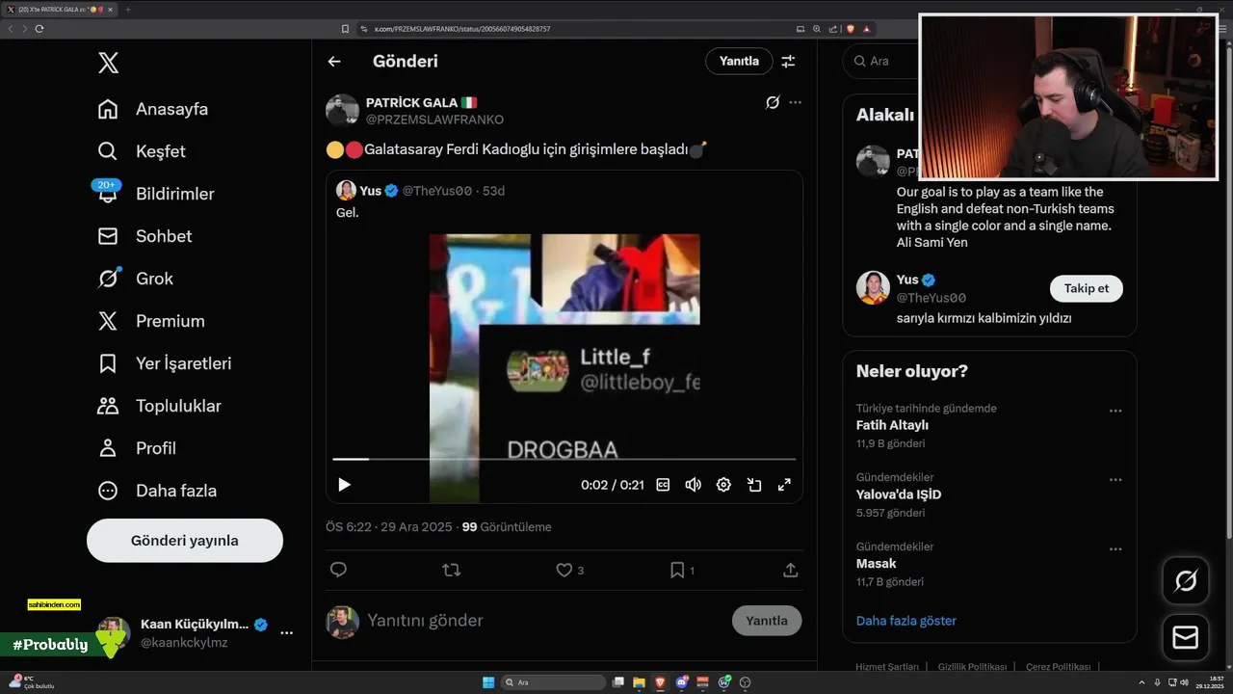The width and height of the screenshot is (1233, 694).
Task: Click bookmark icon in address bar
Action: tap(345, 29)
